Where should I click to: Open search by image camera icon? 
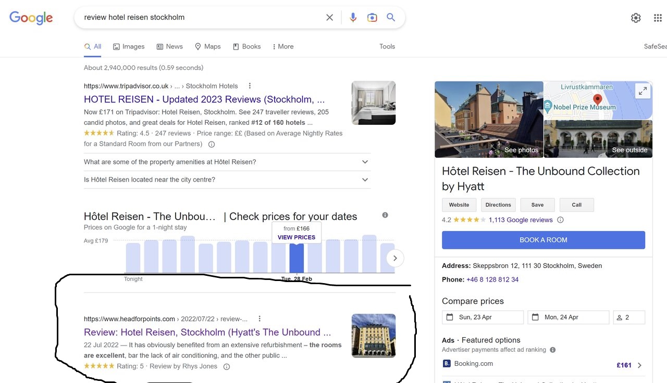tap(372, 18)
